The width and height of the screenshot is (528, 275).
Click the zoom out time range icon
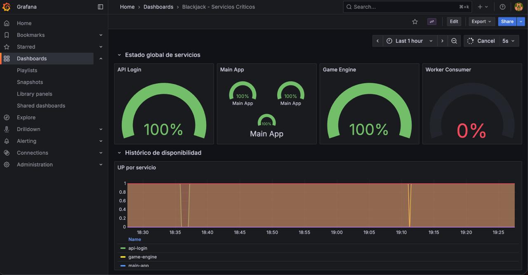pyautogui.click(x=454, y=41)
